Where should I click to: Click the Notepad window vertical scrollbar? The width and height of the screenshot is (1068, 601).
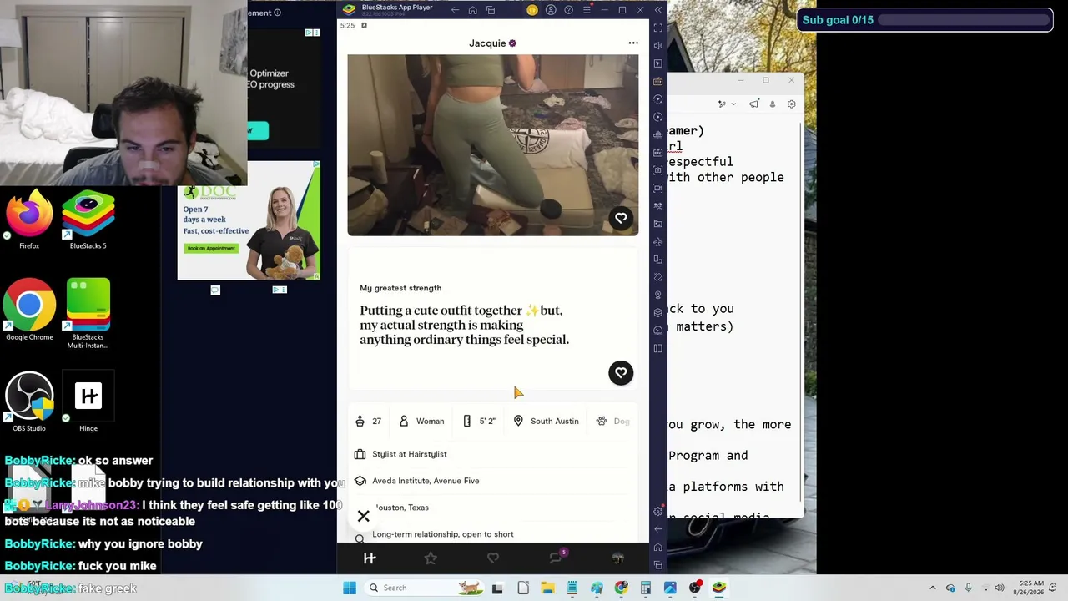click(x=801, y=313)
